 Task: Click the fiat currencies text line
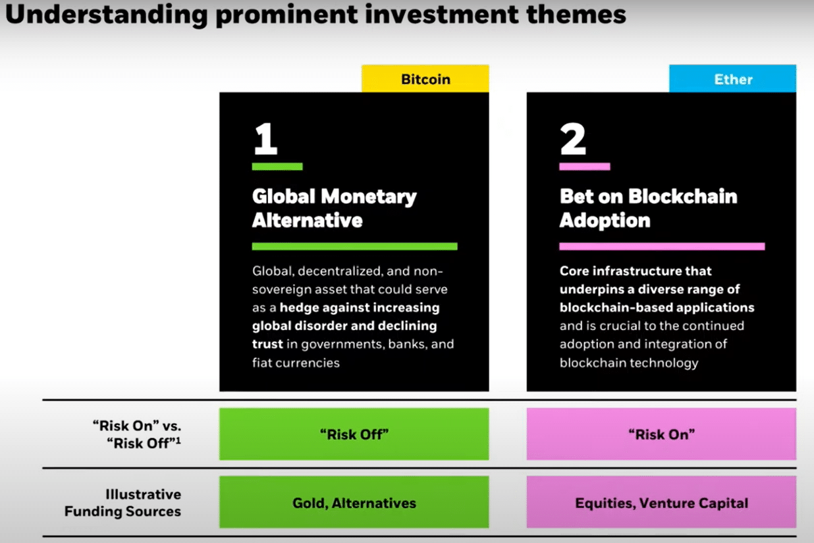click(296, 362)
